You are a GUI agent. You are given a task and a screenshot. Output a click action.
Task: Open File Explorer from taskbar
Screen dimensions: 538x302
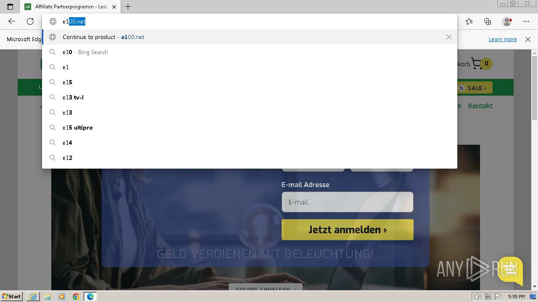coord(47,297)
